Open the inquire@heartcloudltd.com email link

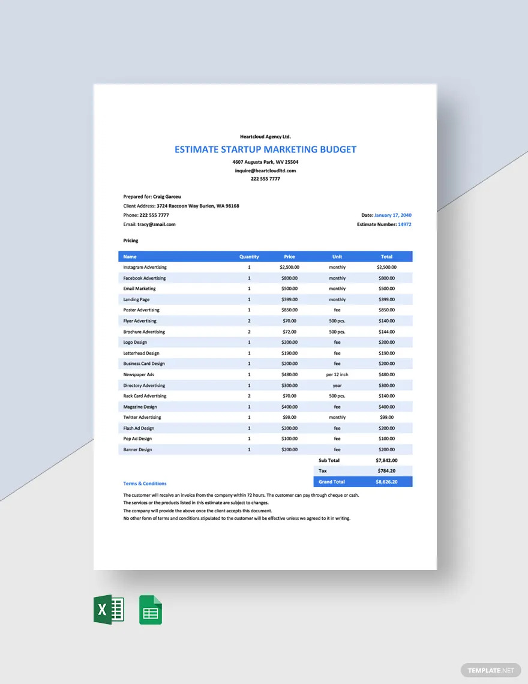[265, 170]
